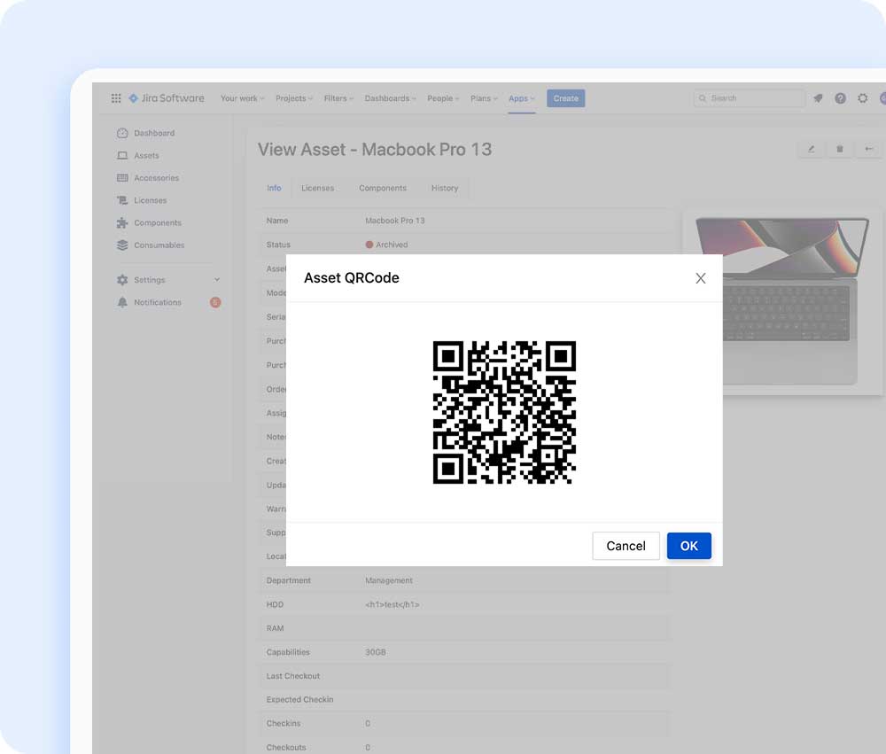Click the Last Checkout label

click(292, 676)
